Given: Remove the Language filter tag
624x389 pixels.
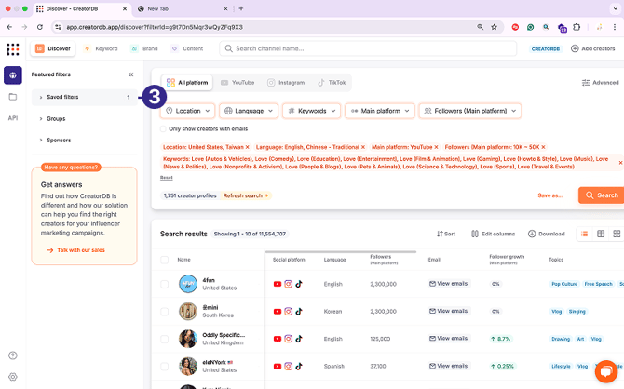Looking at the screenshot, I should [363, 147].
